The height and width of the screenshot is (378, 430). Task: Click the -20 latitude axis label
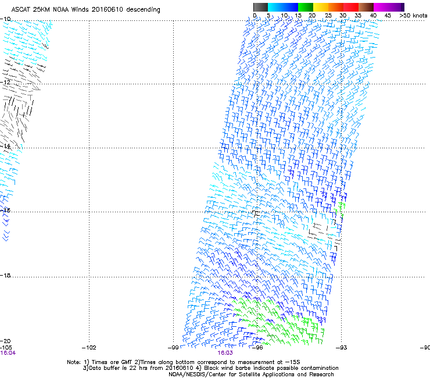click(x=5, y=341)
